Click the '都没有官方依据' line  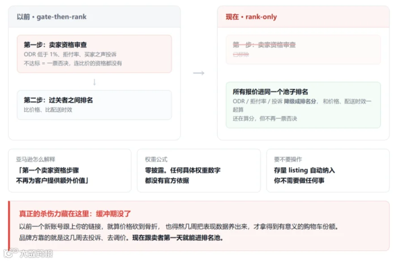pos(167,180)
